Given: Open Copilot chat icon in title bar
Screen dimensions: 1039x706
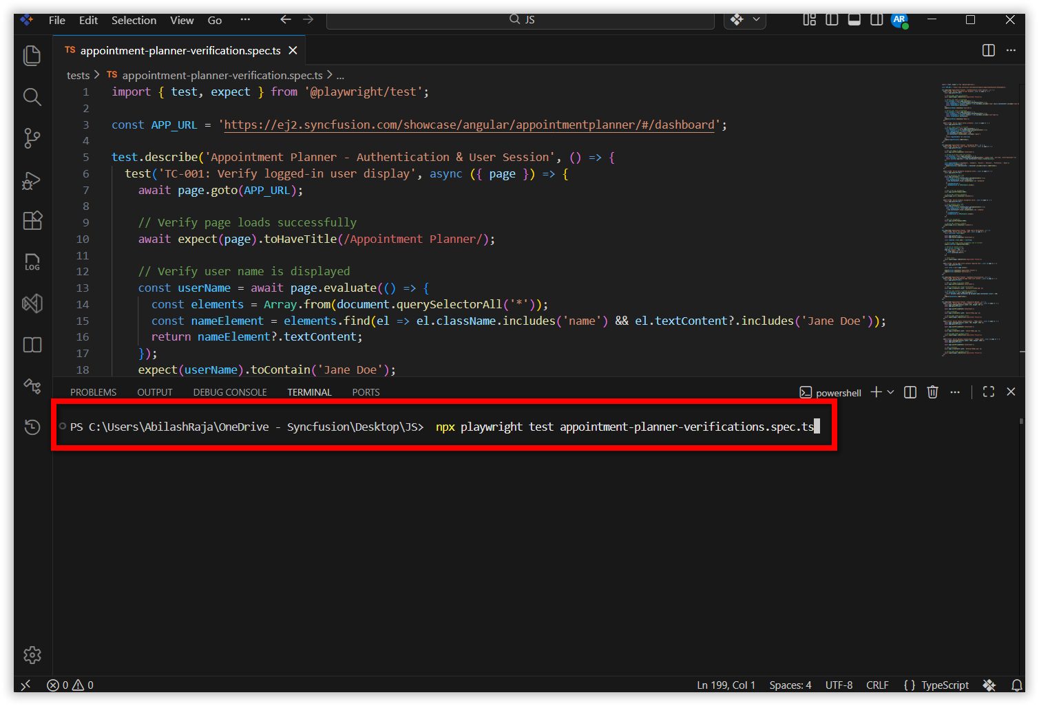Looking at the screenshot, I should (x=737, y=20).
